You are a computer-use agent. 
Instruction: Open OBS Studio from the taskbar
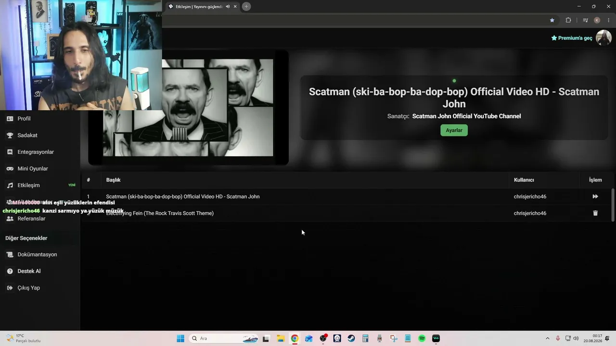tap(323, 338)
